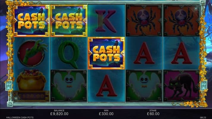The image size is (212, 119).
Task: Select the ghost symbol on reel four
Action: [144, 86]
